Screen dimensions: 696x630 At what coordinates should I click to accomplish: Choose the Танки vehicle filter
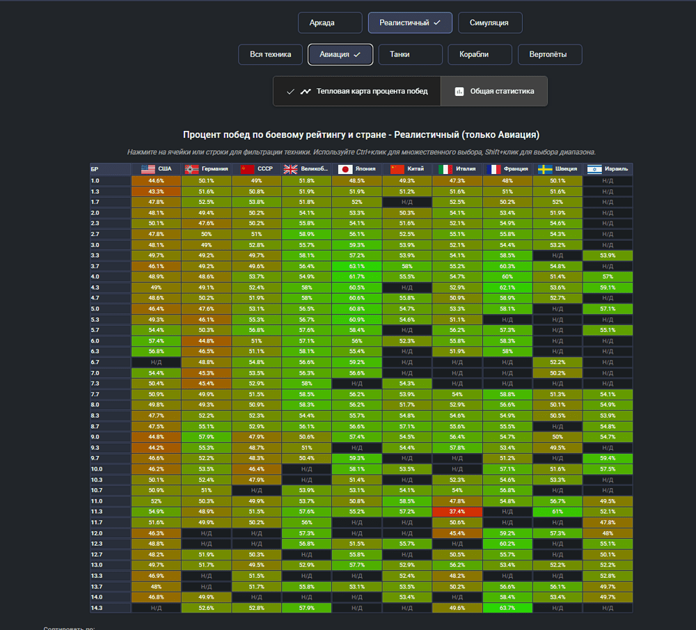point(410,54)
